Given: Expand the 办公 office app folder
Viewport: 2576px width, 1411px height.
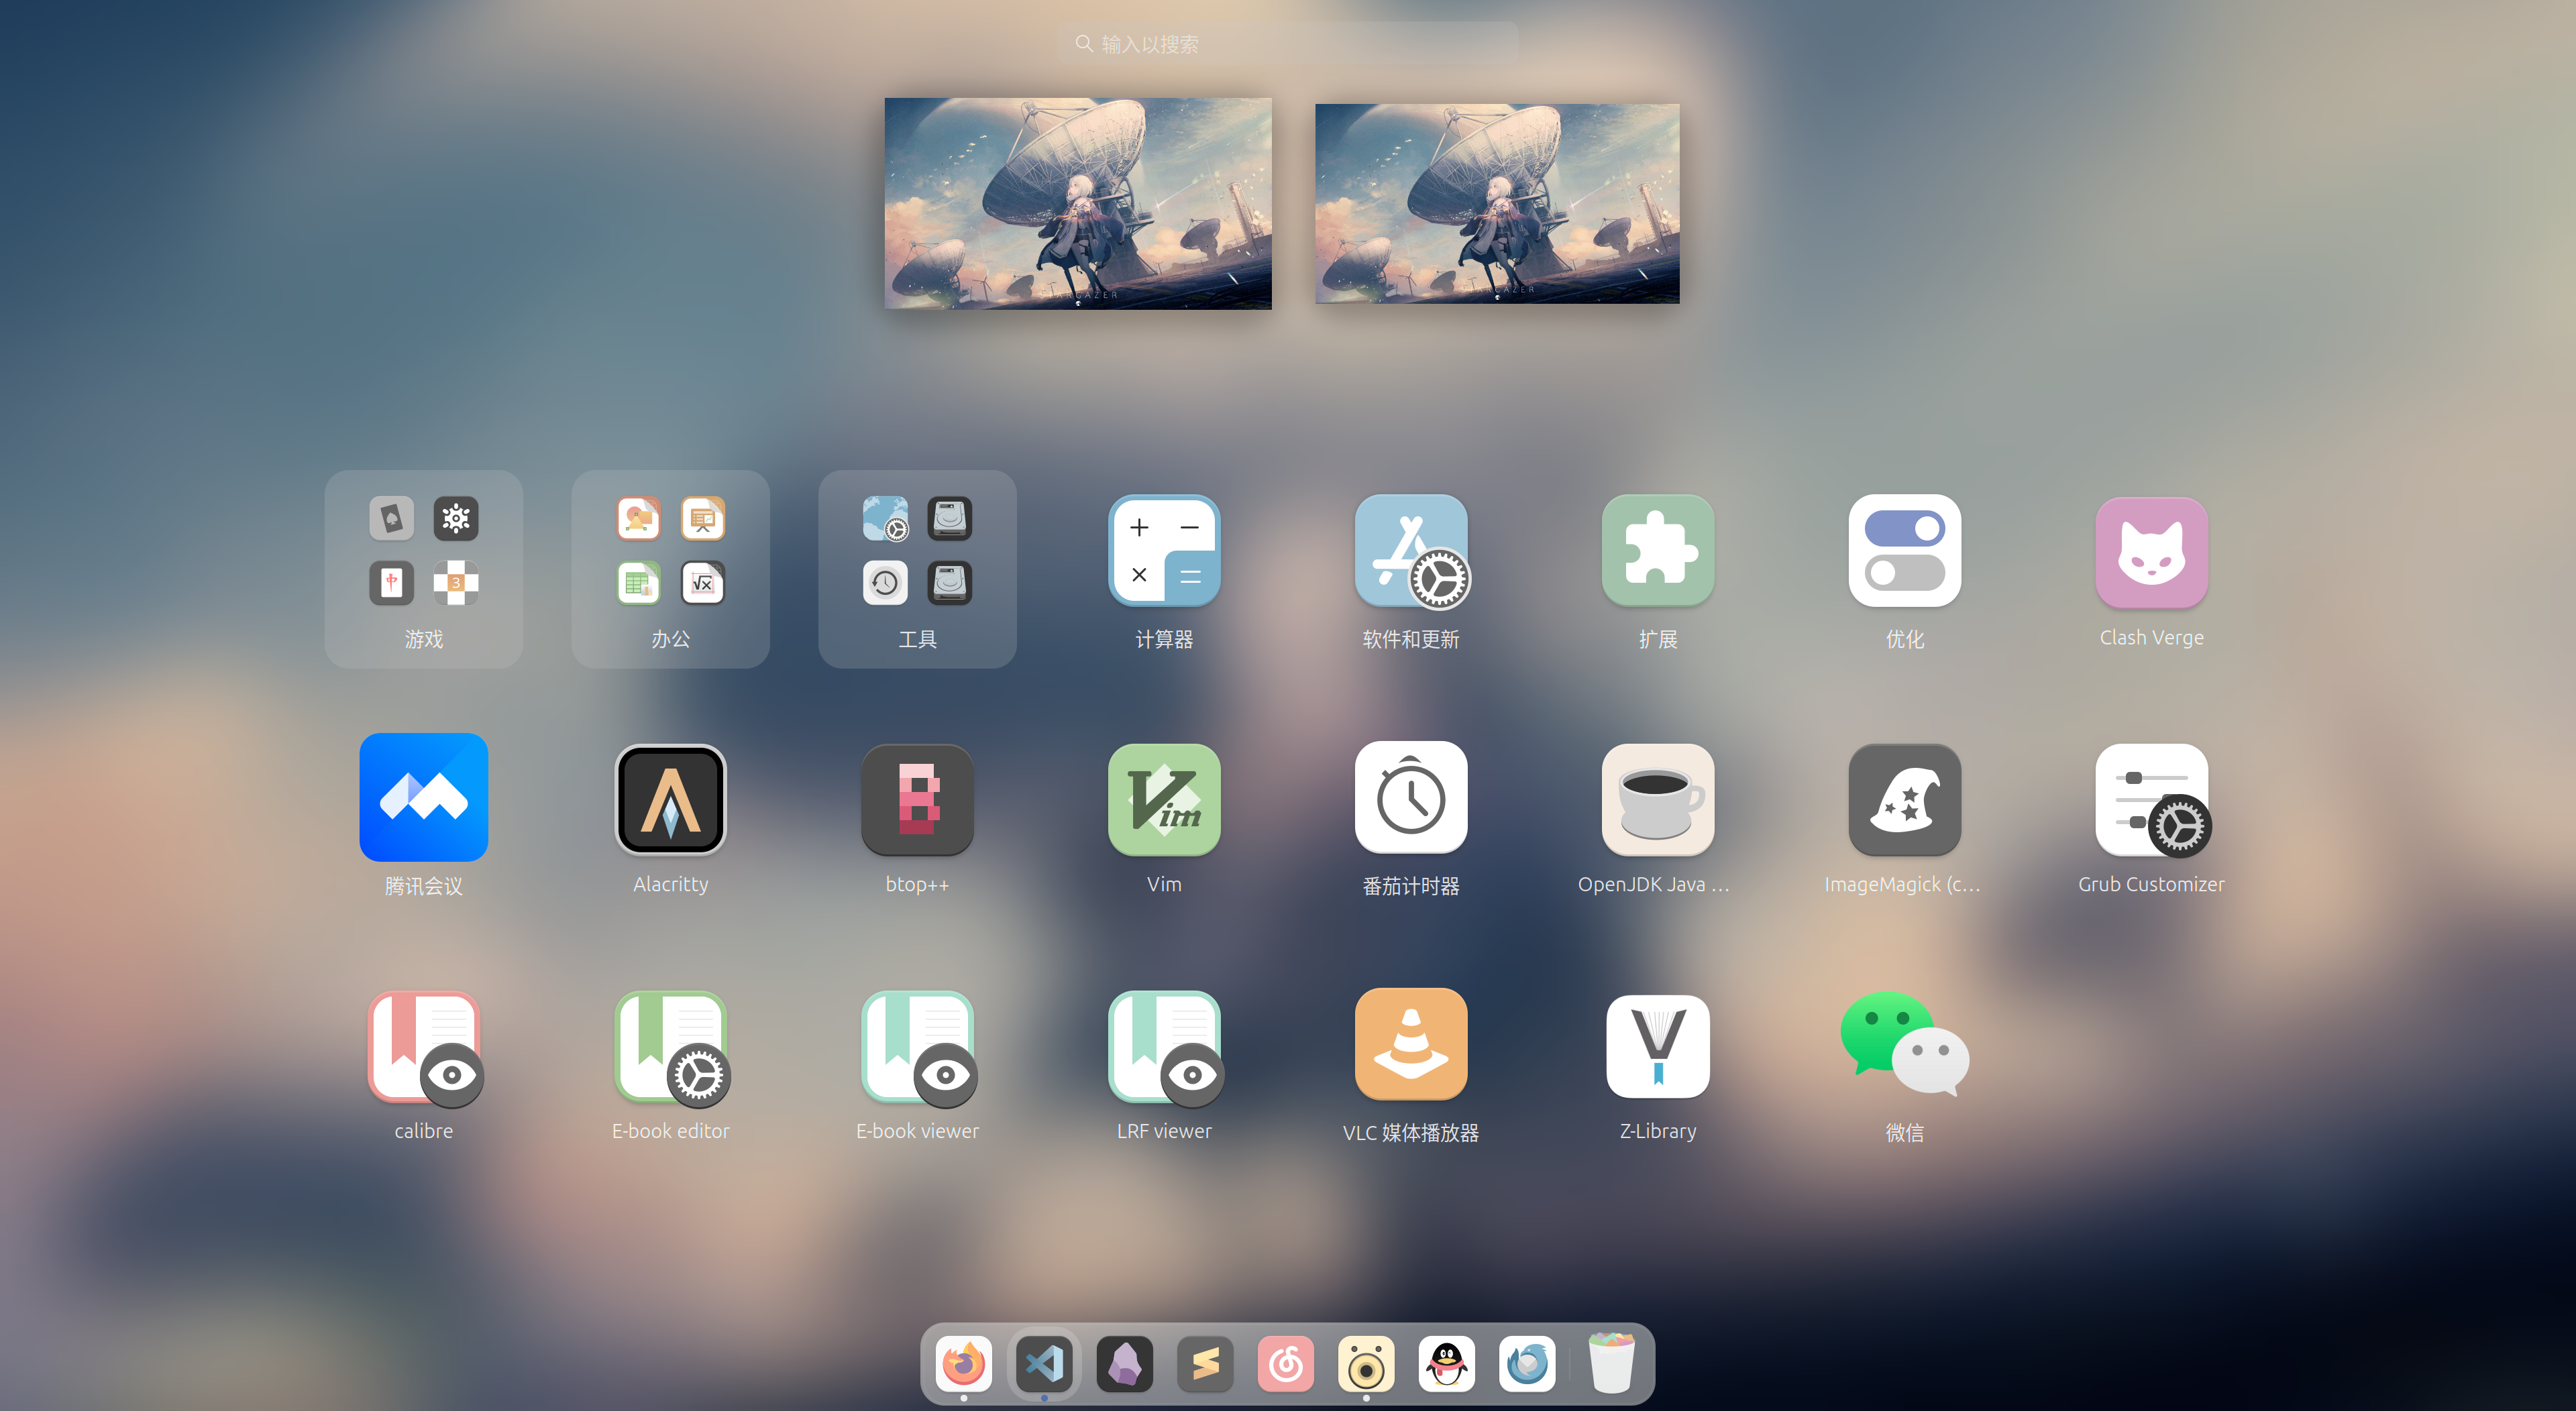Looking at the screenshot, I should (670, 569).
